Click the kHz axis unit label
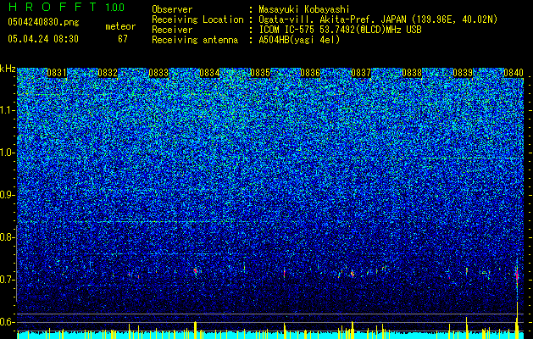This screenshot has height=339, width=533. 8,69
